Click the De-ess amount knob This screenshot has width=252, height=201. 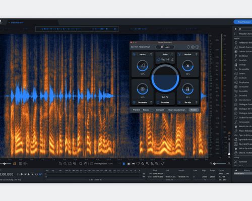[143, 66]
